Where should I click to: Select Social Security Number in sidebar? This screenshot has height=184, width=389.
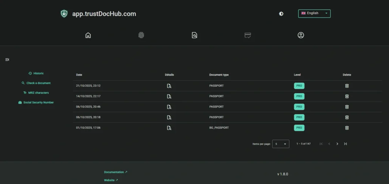tap(36, 102)
